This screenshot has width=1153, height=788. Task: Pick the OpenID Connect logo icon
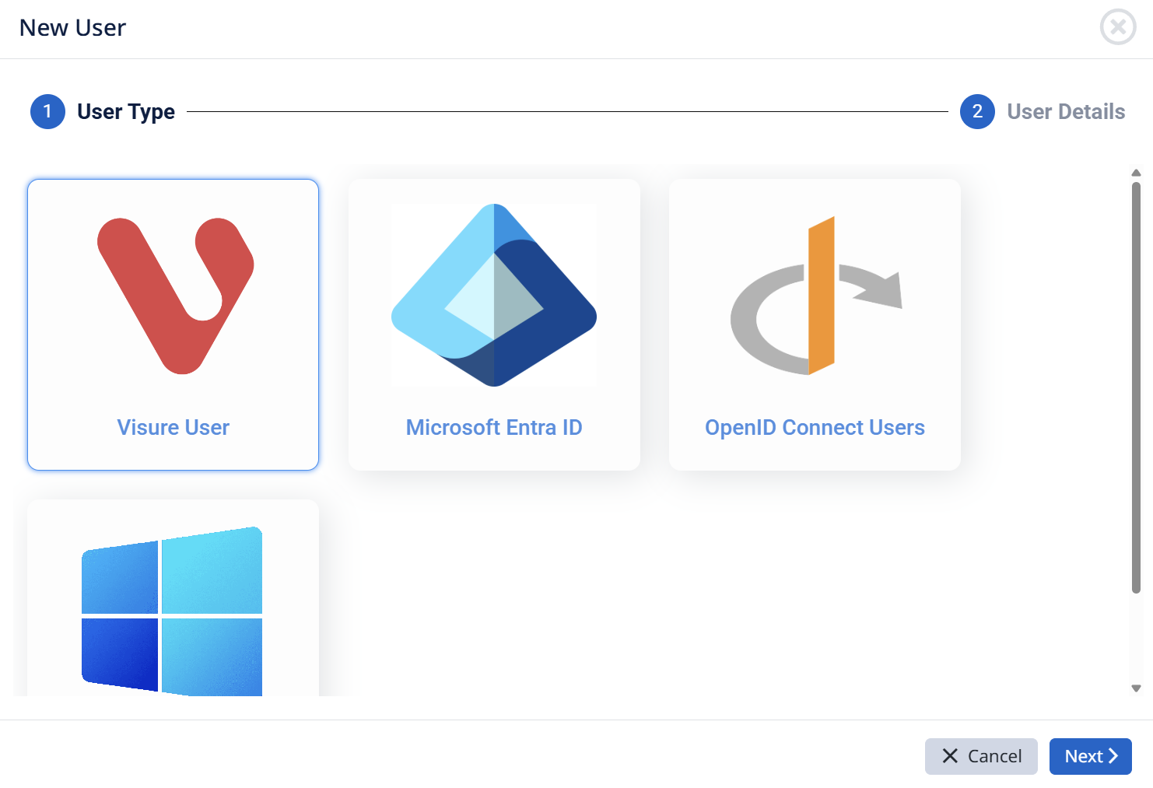(816, 296)
